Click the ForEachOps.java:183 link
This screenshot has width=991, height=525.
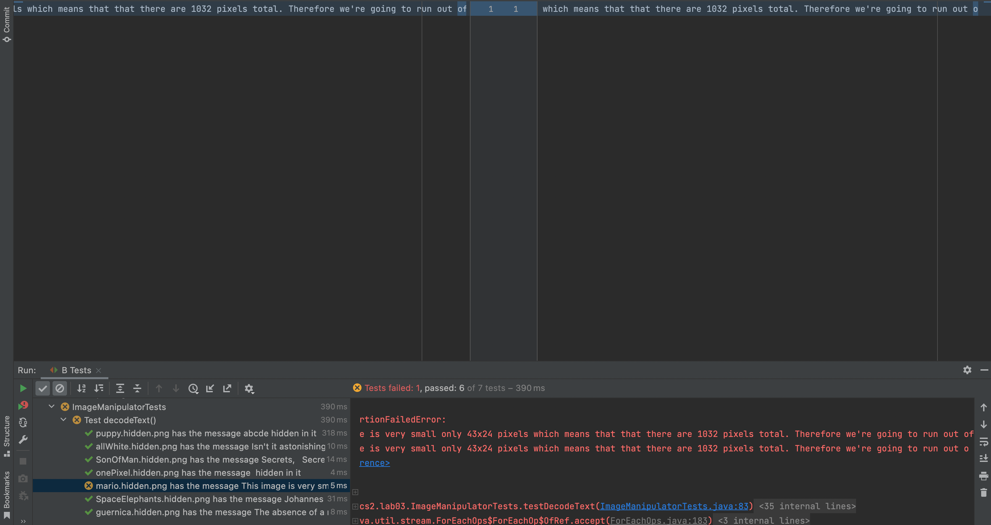659,520
